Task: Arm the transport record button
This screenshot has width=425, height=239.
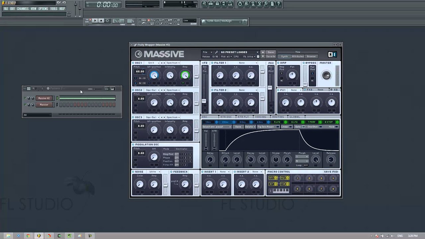Action: [107, 21]
